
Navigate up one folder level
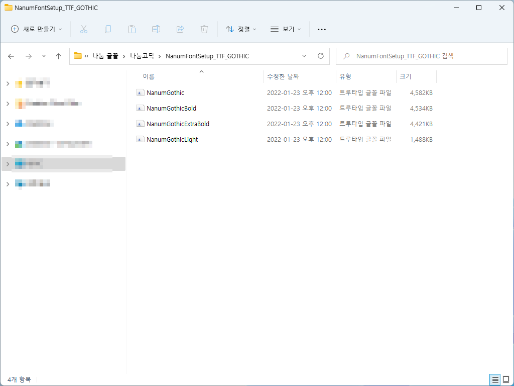58,56
